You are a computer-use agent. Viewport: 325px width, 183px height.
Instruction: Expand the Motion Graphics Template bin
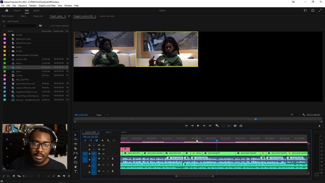coord(9,55)
